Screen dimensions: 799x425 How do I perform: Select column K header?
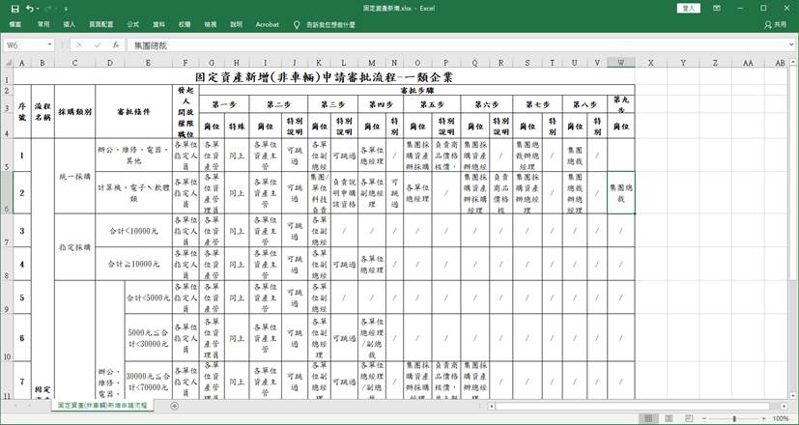pyautogui.click(x=319, y=63)
